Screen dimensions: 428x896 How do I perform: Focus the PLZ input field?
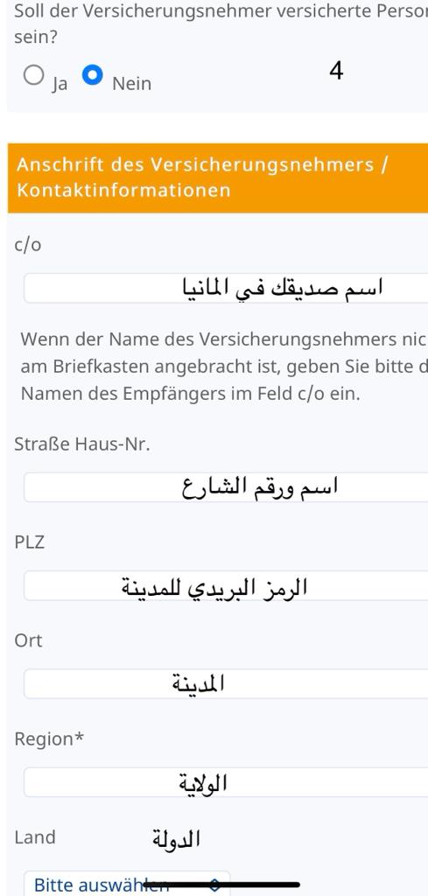pyautogui.click(x=226, y=585)
